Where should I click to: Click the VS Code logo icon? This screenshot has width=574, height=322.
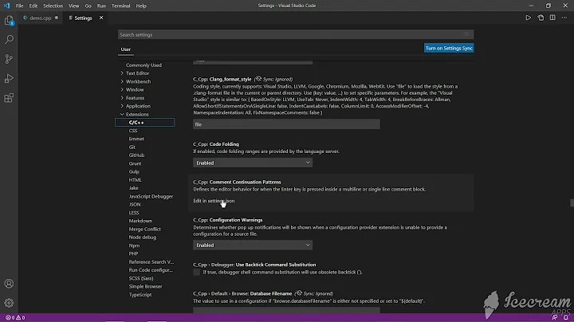click(6, 6)
